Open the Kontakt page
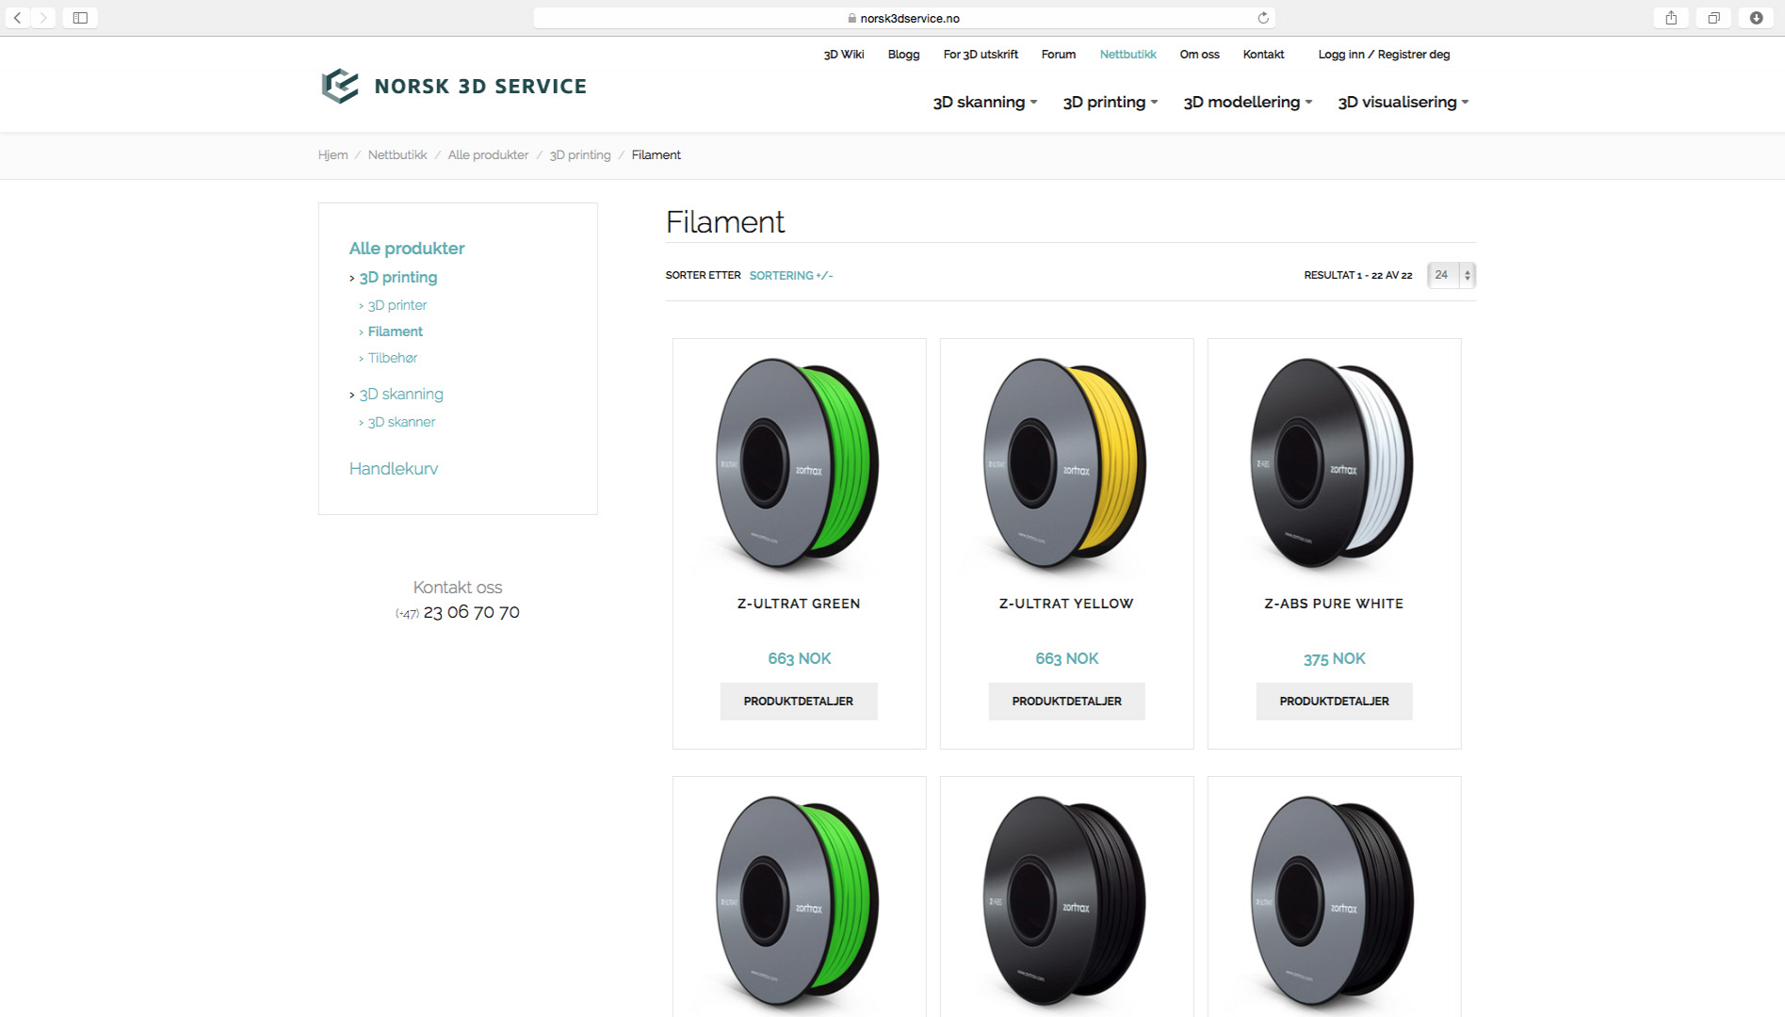Image resolution: width=1785 pixels, height=1017 pixels. click(x=1263, y=55)
